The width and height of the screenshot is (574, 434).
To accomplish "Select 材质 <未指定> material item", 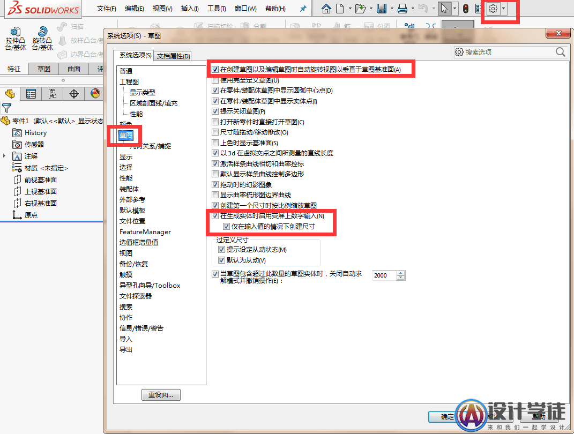I will [40, 168].
